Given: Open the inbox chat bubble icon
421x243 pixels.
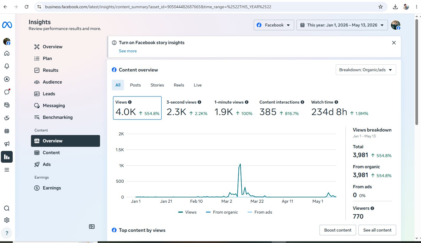Looking at the screenshot, I should (x=7, y=92).
